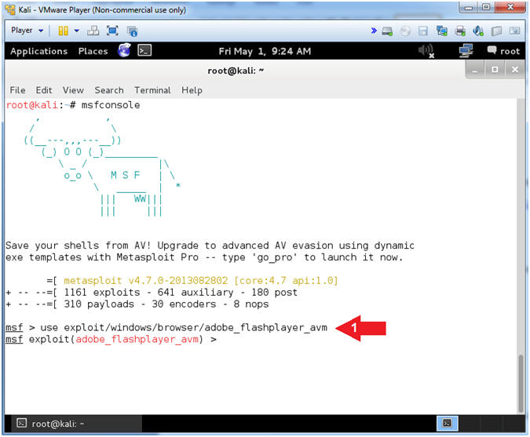Viewport: 530px width, 437px height.
Task: Open the Player dropdown menu
Action: click(27, 31)
